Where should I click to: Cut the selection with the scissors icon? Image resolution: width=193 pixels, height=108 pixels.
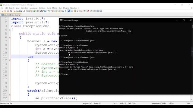tap(24, 11)
